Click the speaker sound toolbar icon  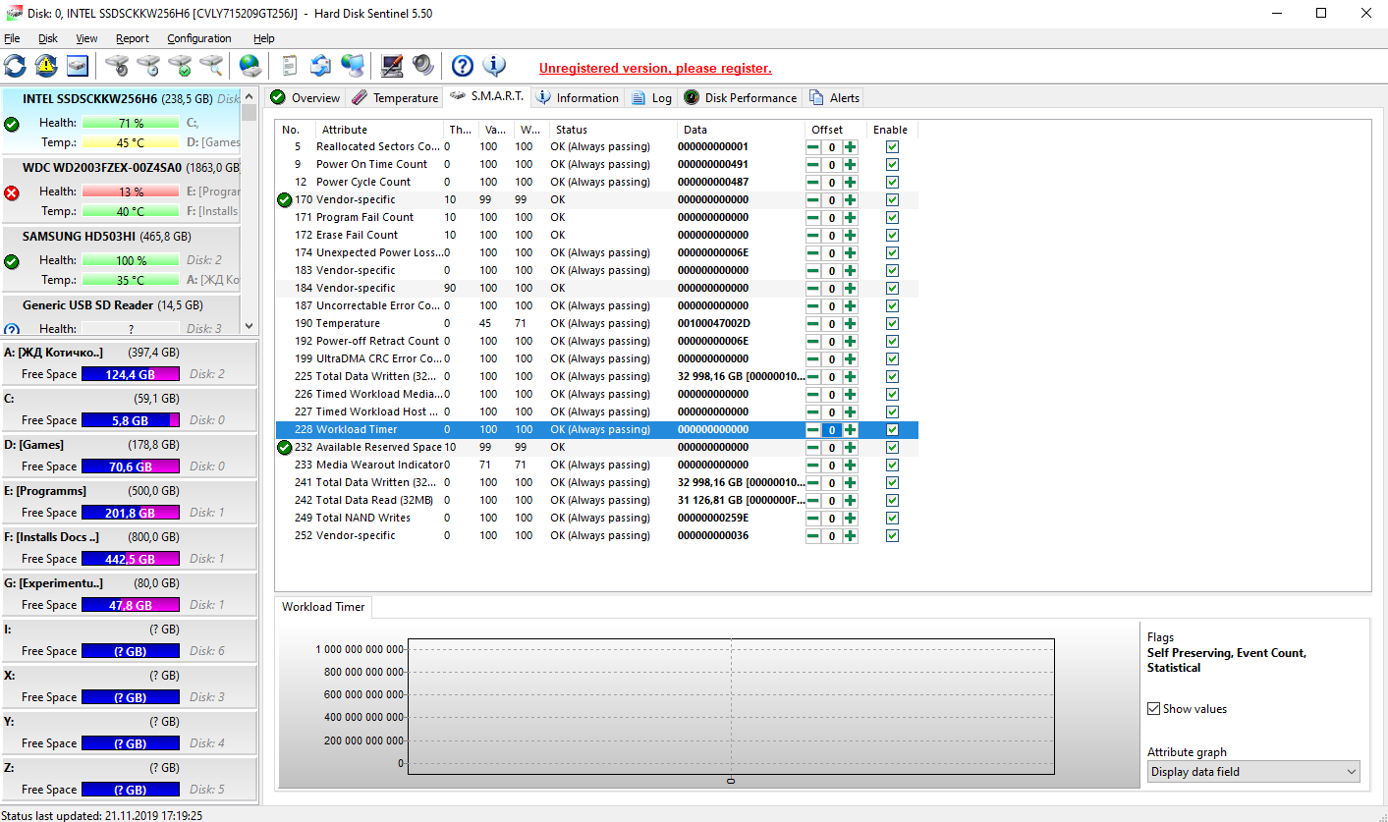pos(423,66)
